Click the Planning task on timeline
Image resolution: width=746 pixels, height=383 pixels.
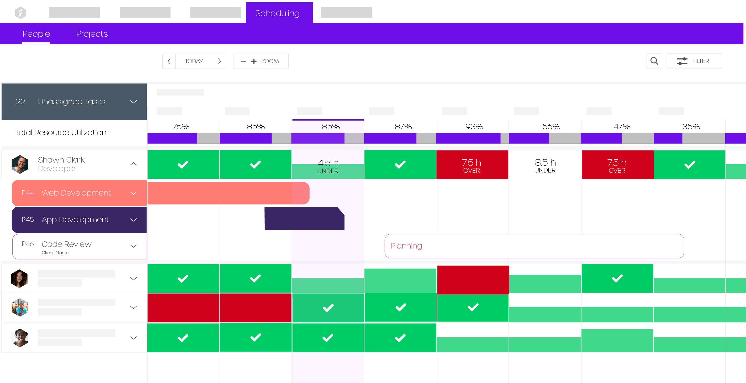(534, 246)
